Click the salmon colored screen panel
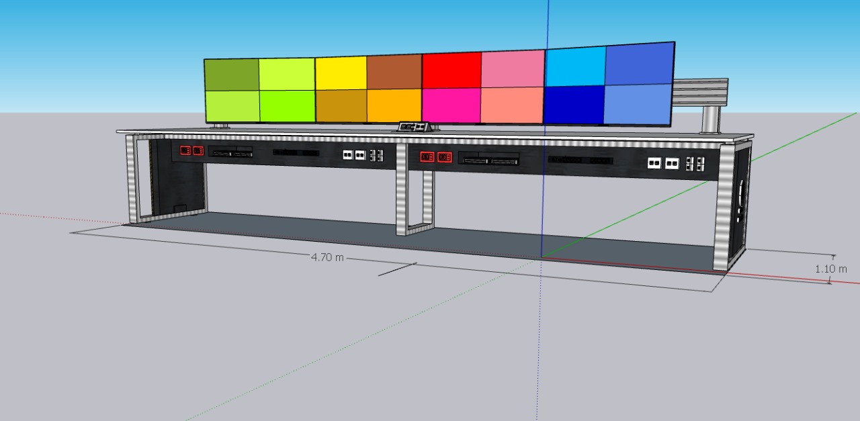 coord(511,105)
